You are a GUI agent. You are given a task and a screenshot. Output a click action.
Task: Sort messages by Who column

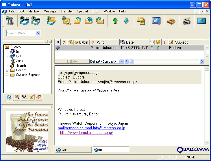[105, 42]
